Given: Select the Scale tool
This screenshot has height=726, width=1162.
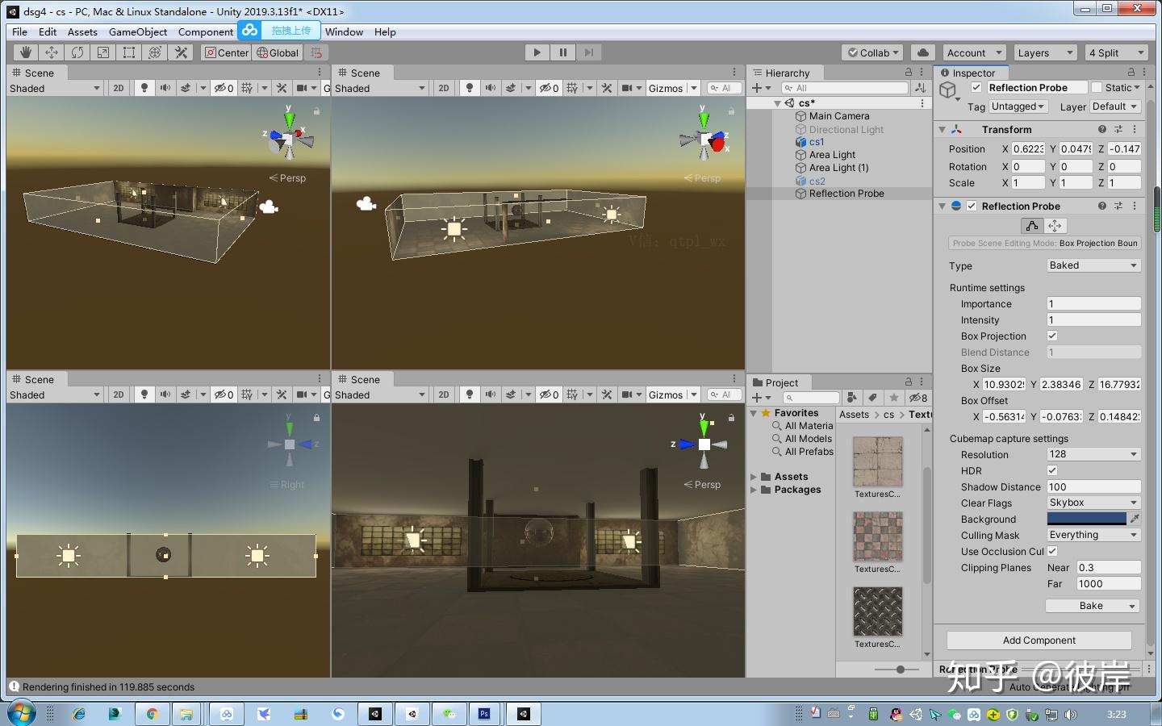Looking at the screenshot, I should click(102, 52).
